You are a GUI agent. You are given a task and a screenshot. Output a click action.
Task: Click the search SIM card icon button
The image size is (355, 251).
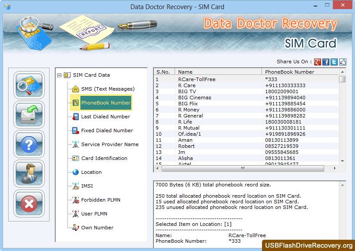pyautogui.click(x=29, y=85)
